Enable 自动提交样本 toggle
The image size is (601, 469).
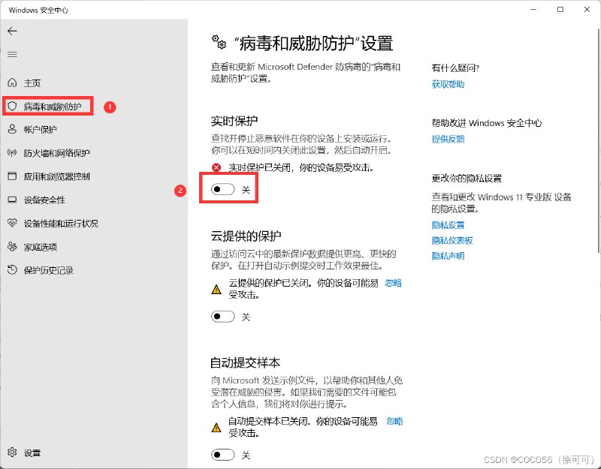point(222,455)
